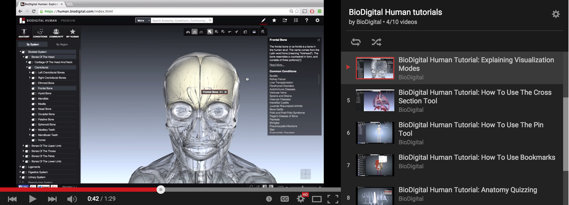This screenshot has width=569, height=205.
Task: Go to previous video in player
Action: pyautogui.click(x=12, y=199)
